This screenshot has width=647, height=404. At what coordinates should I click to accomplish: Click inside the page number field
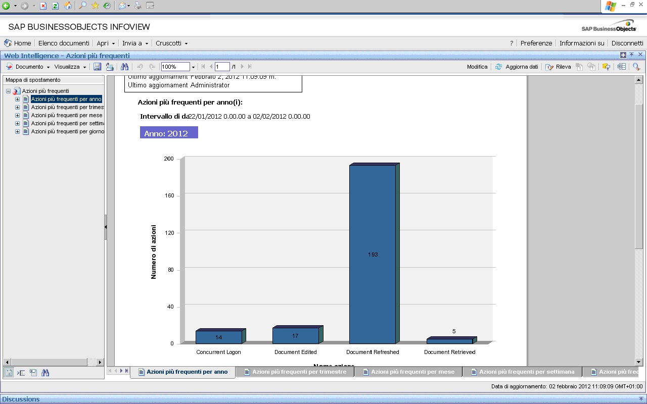tap(222, 66)
